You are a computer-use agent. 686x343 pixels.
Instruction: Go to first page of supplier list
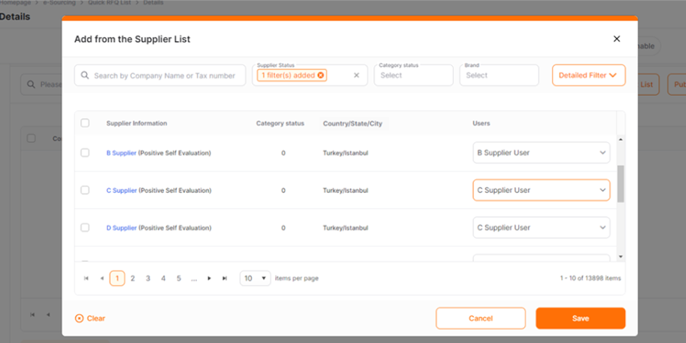pos(86,278)
